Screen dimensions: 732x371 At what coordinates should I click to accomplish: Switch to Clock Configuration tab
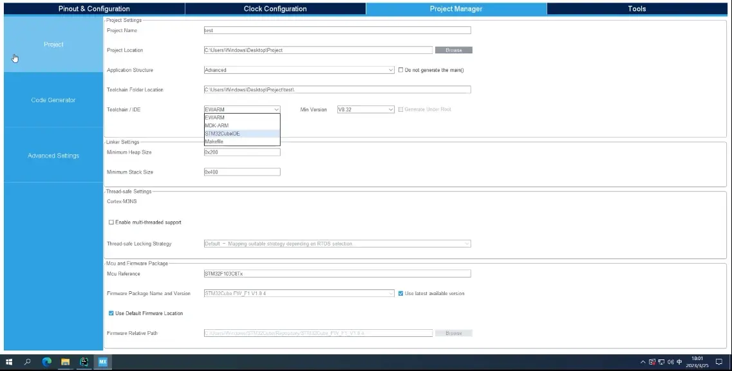(276, 8)
